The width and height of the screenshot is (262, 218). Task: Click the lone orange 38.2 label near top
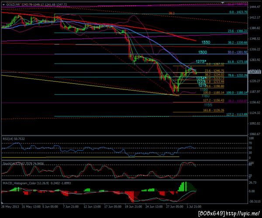click(172, 13)
